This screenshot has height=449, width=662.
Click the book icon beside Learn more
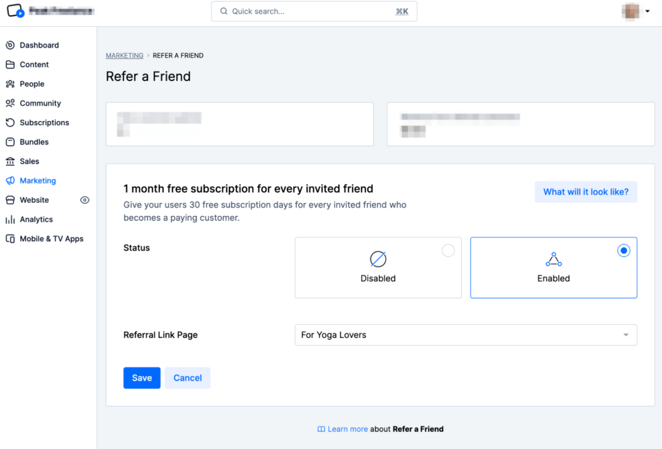[x=321, y=429]
